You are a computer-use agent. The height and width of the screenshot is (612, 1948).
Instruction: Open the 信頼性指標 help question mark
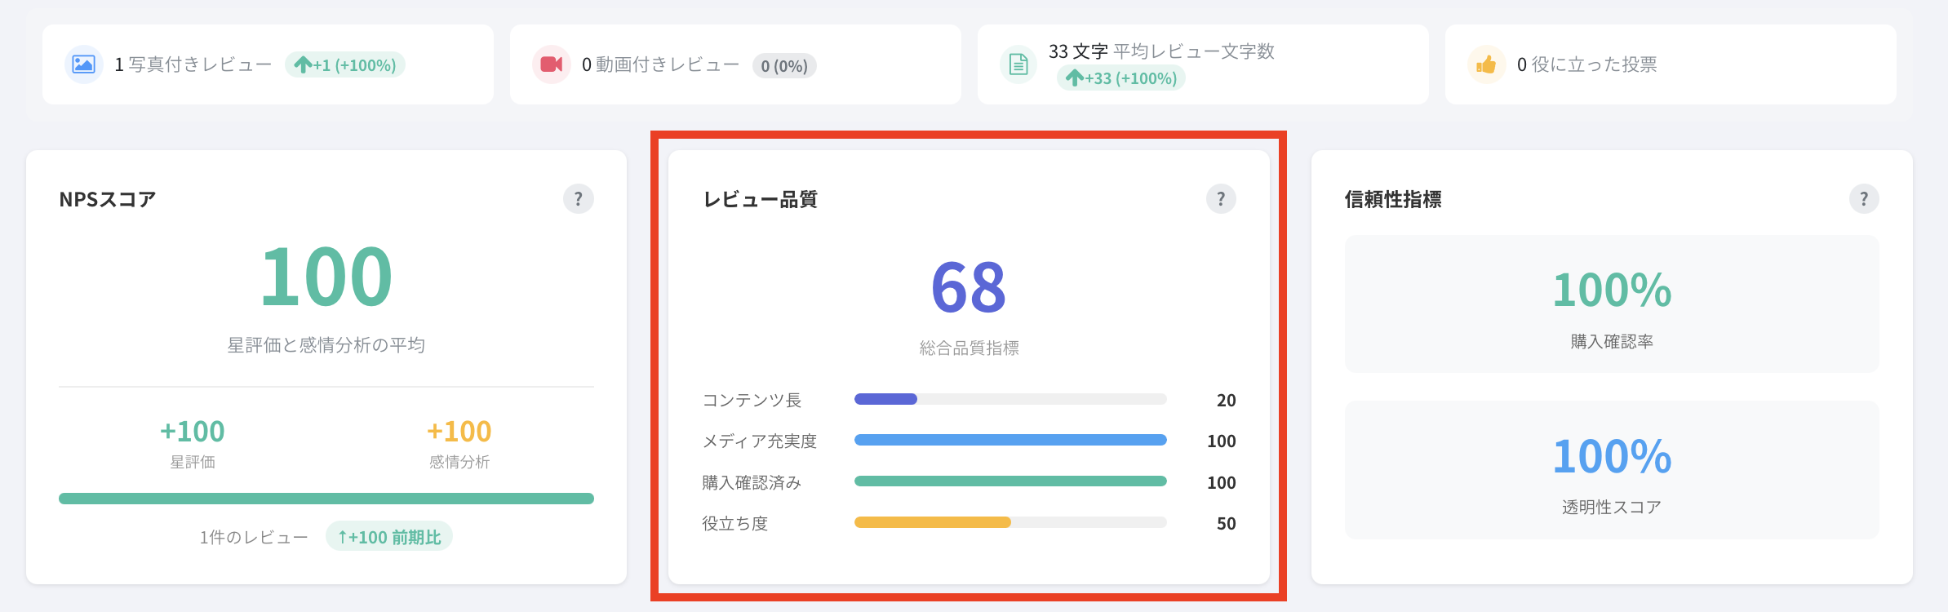click(1863, 199)
